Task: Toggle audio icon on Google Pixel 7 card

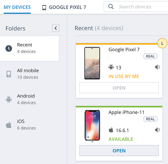Action: [x=157, y=67]
